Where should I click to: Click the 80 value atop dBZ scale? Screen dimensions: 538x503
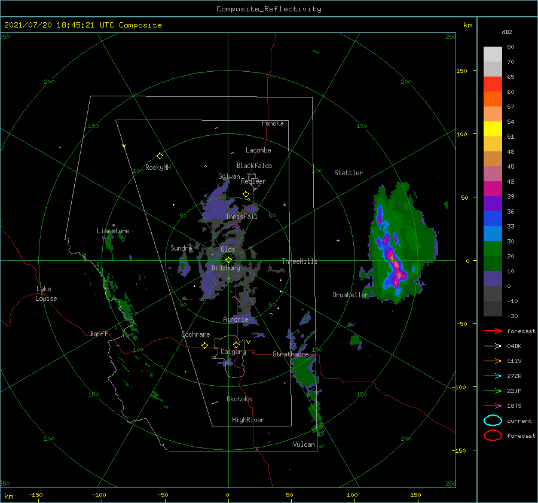511,47
